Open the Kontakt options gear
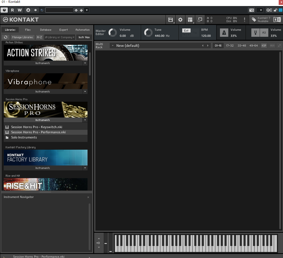Screen dimensions: 283x258 pos(180,20)
